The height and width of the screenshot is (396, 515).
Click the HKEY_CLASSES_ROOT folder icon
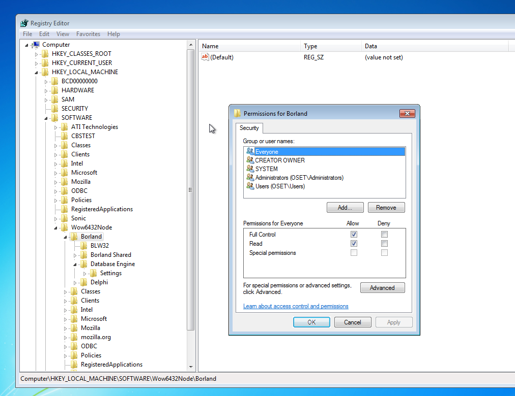point(45,54)
